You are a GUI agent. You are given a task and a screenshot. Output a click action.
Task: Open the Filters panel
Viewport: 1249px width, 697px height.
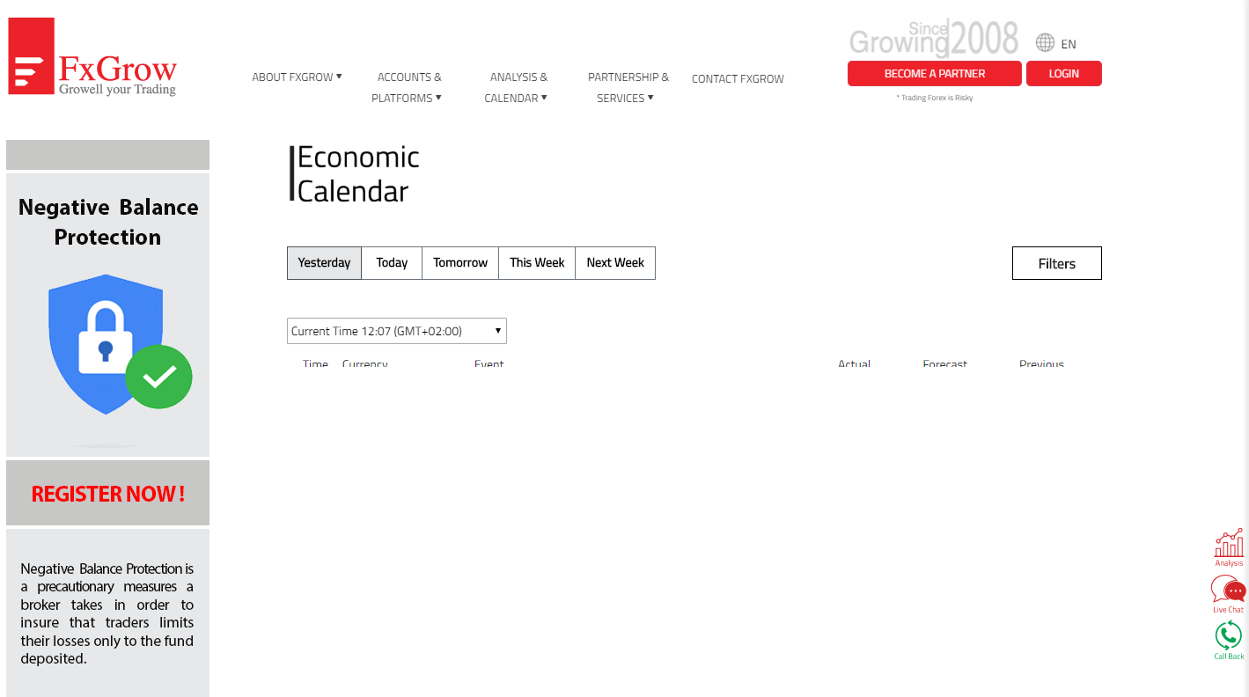tap(1056, 262)
